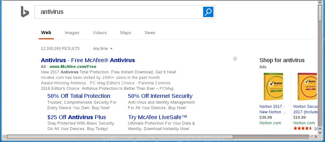Open 50% Off Internet Security link
Image resolution: width=325 pixels, height=142 pixels.
click(160, 96)
